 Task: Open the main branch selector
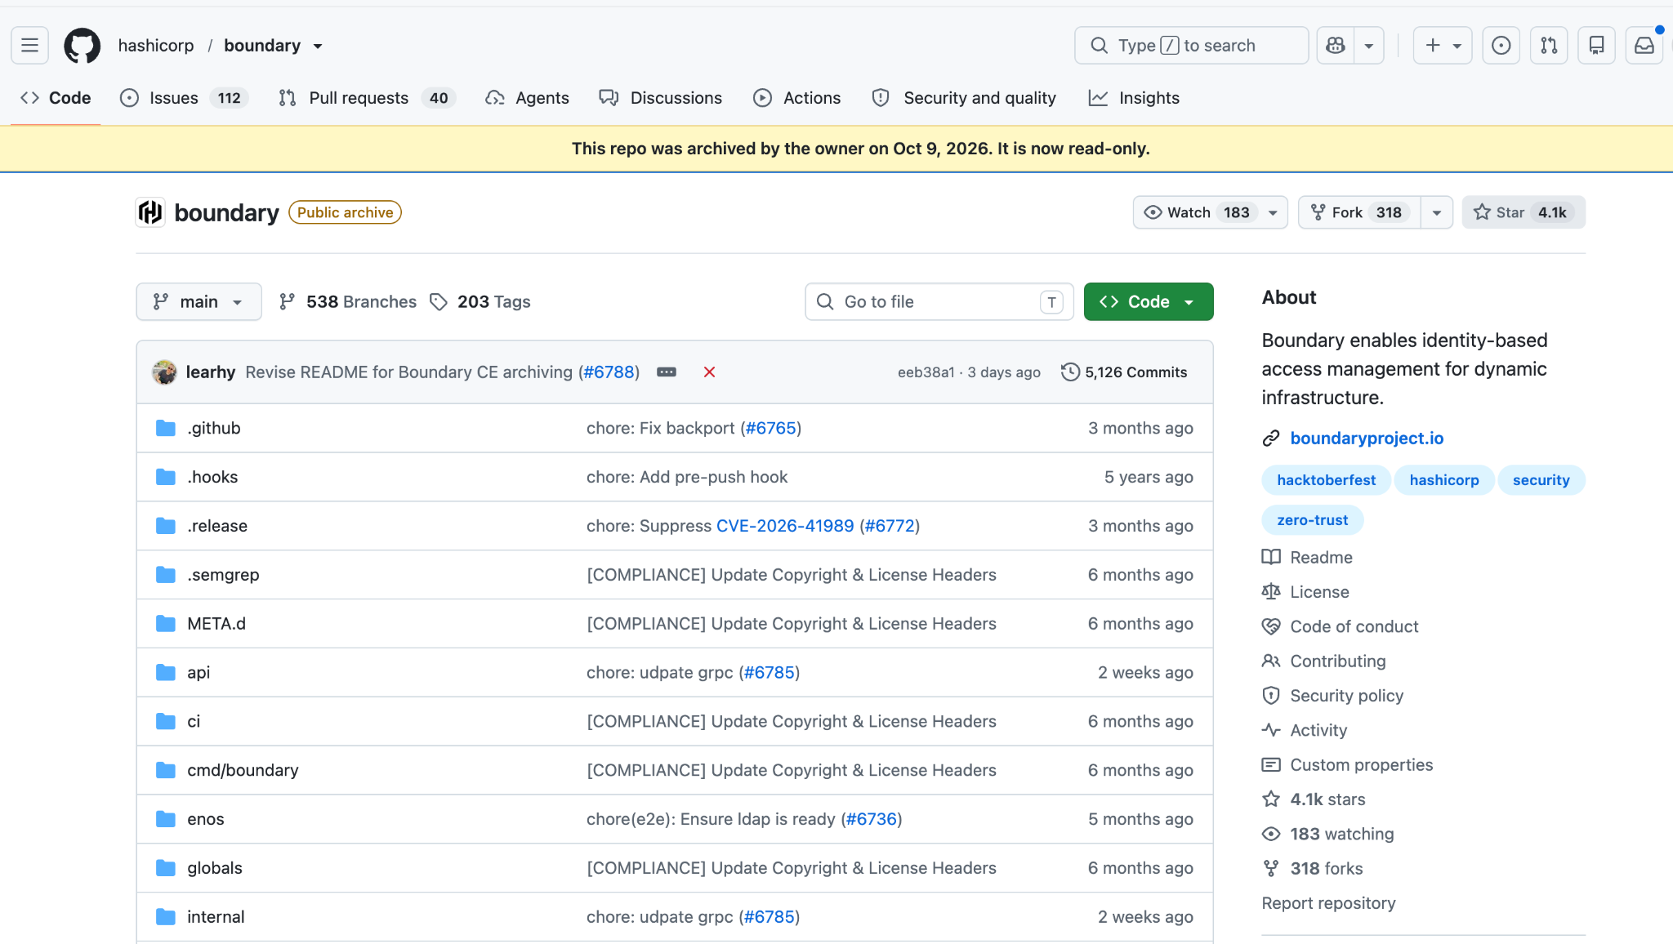(x=199, y=302)
